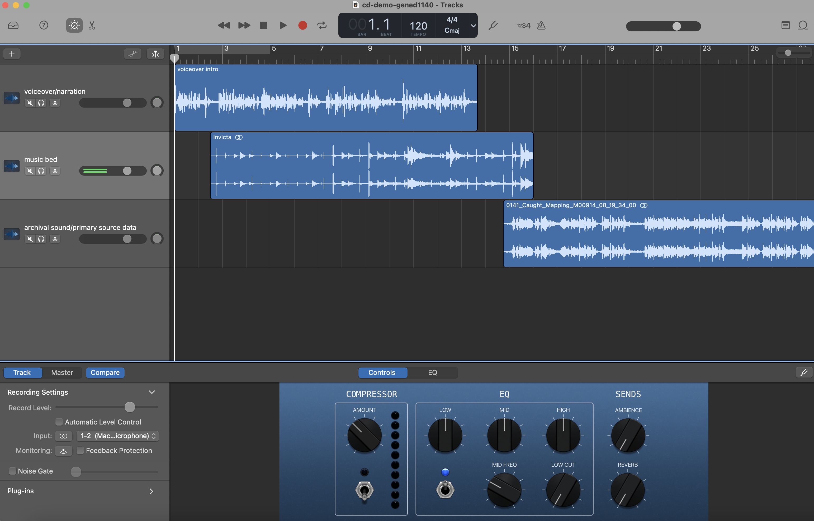The height and width of the screenshot is (521, 814).
Task: Switch to the EQ tab
Action: (432, 373)
